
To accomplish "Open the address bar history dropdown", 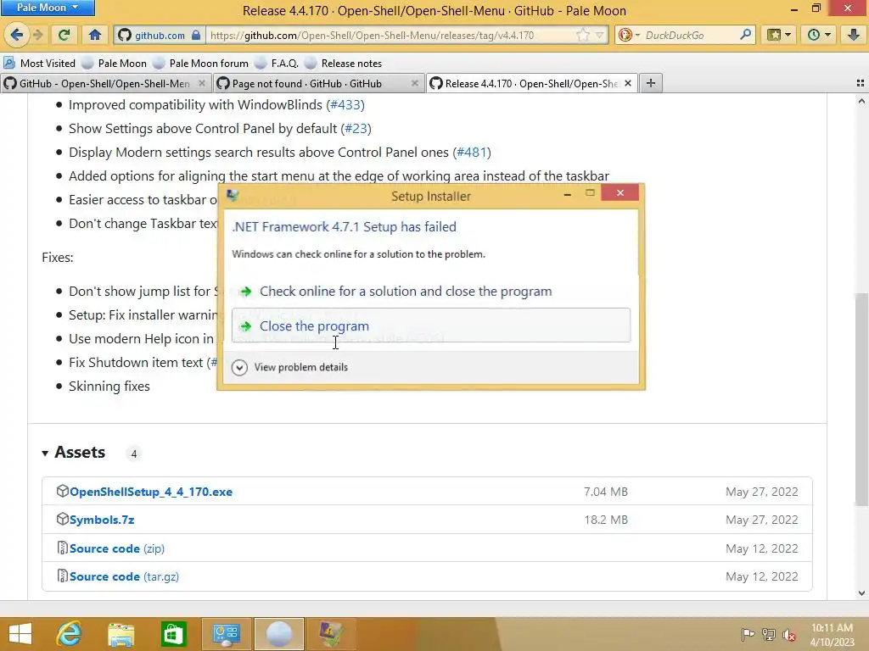I will [x=599, y=35].
